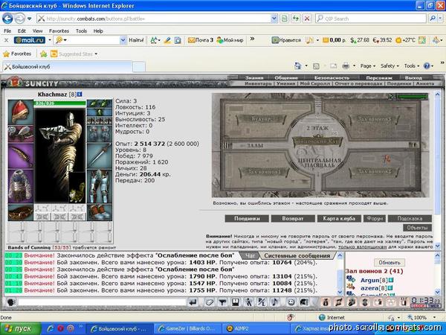Open the recent pages dropdown beside navigation arrows

29,19
